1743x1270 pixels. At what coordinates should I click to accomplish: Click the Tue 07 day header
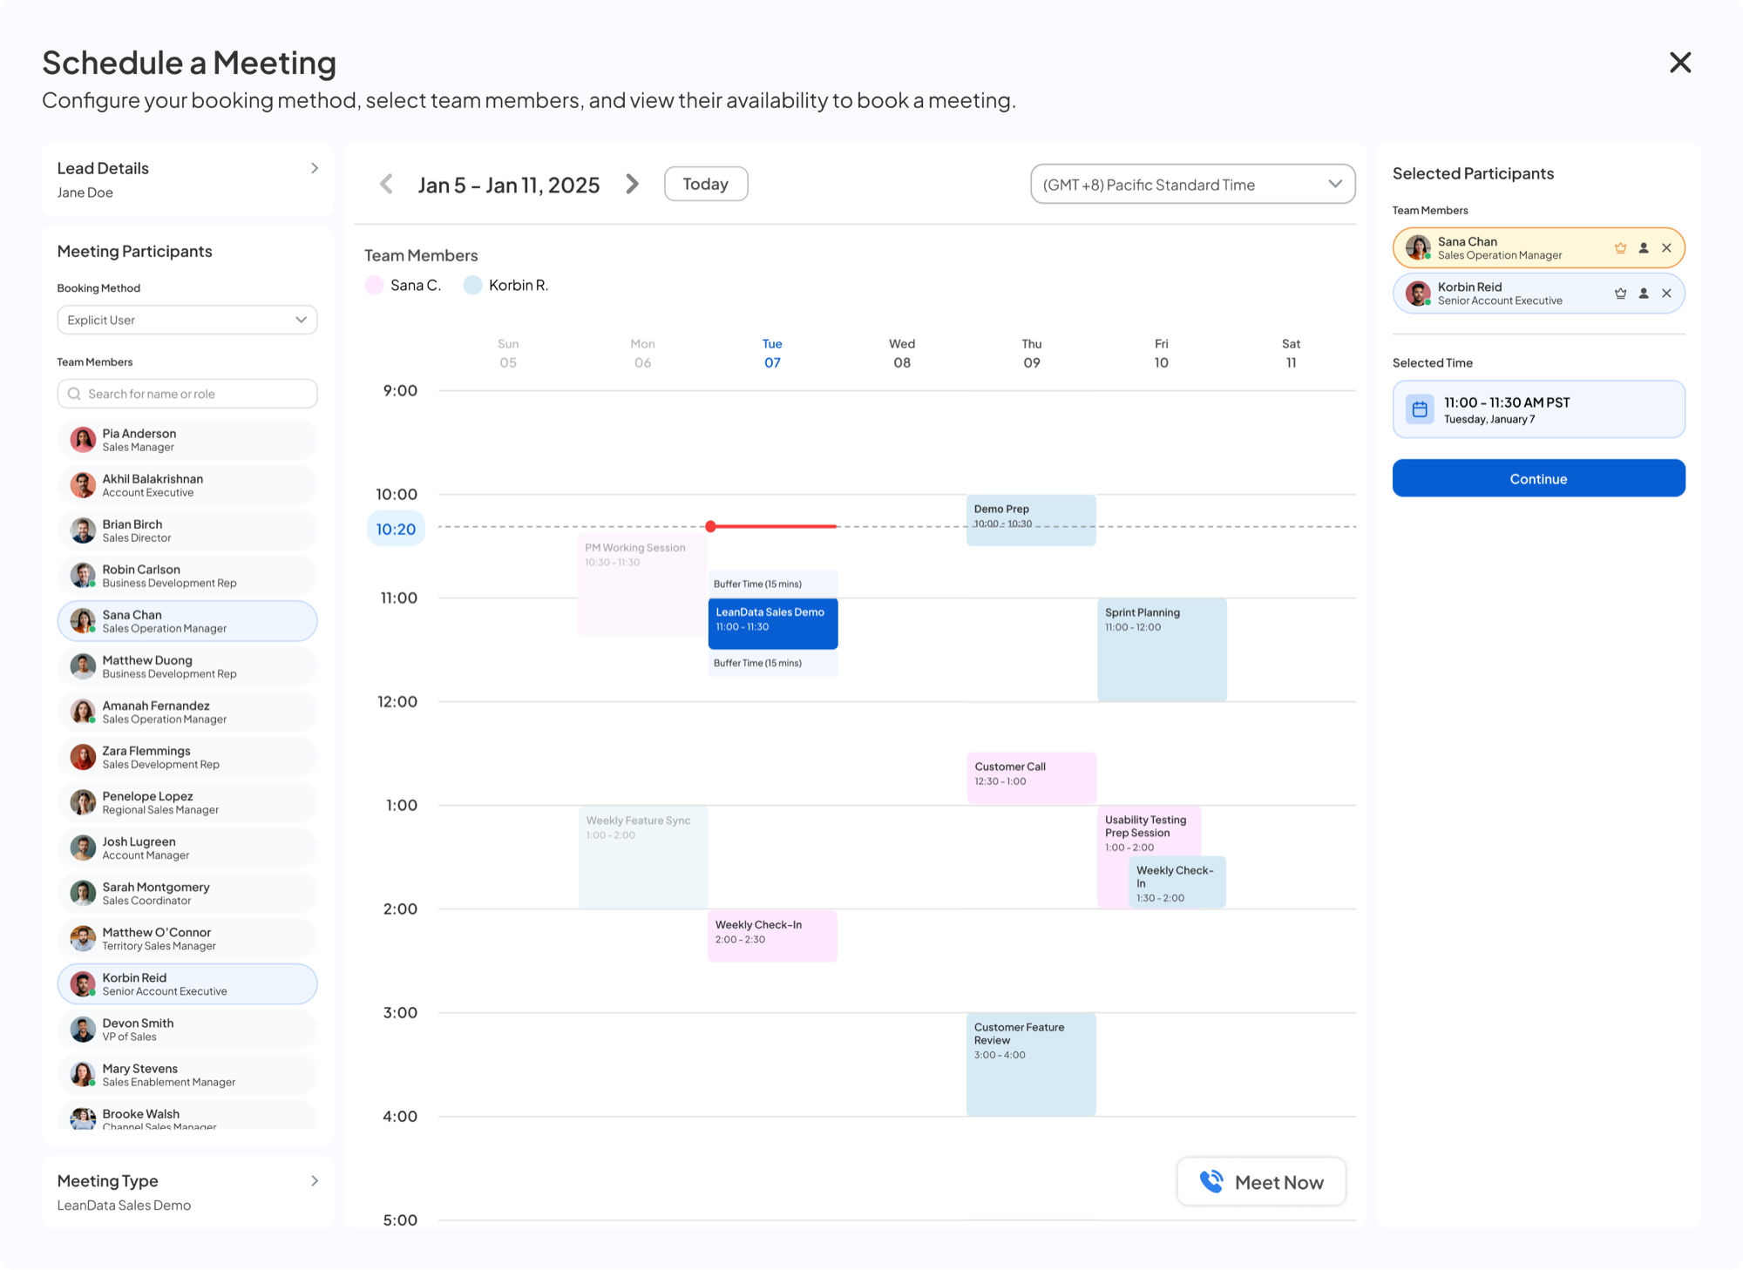[x=772, y=354]
